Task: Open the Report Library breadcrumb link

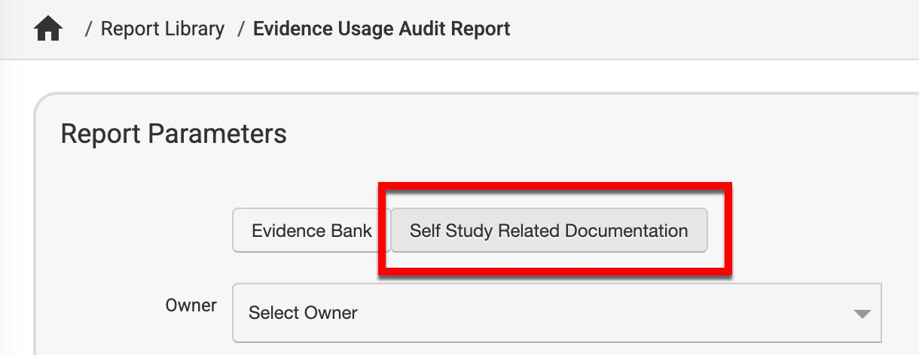Action: 162,29
